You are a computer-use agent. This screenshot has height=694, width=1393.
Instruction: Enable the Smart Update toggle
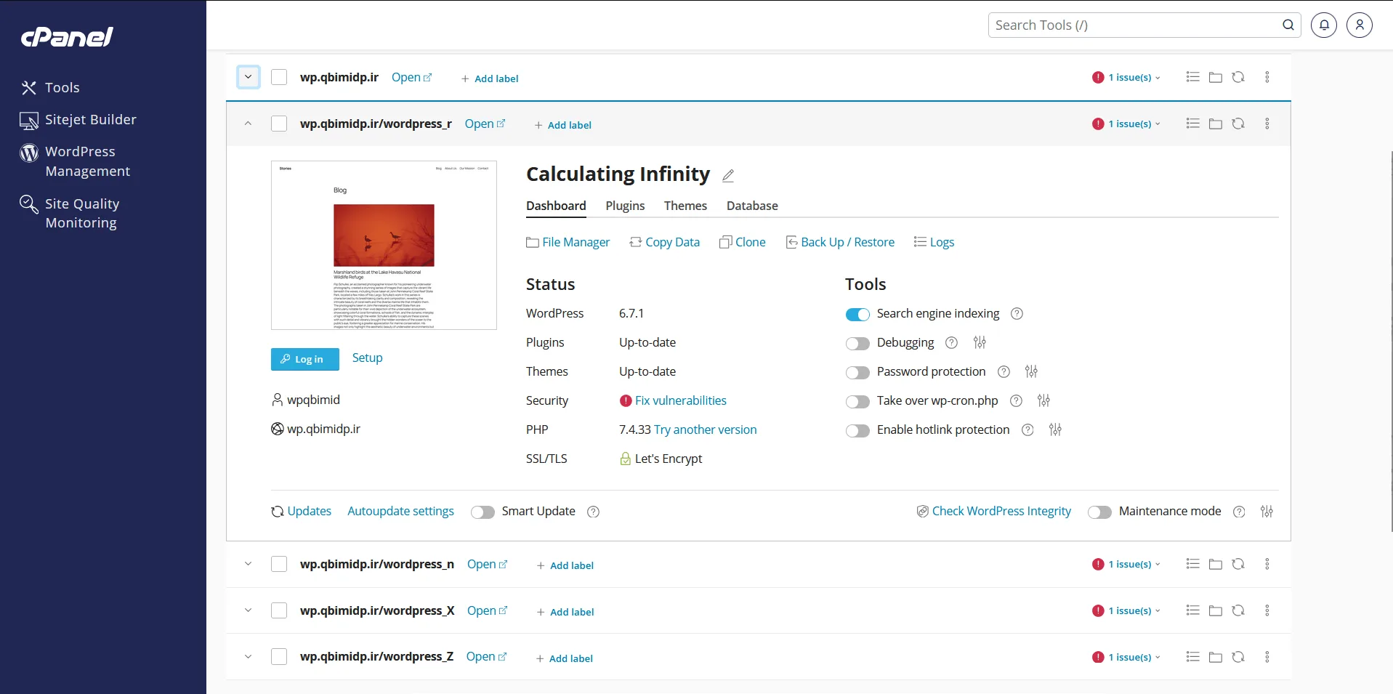482,512
